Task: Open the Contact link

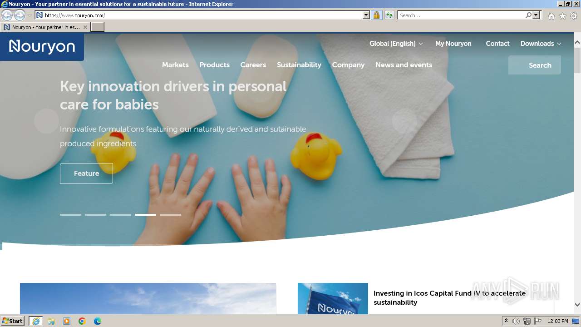Action: (497, 44)
